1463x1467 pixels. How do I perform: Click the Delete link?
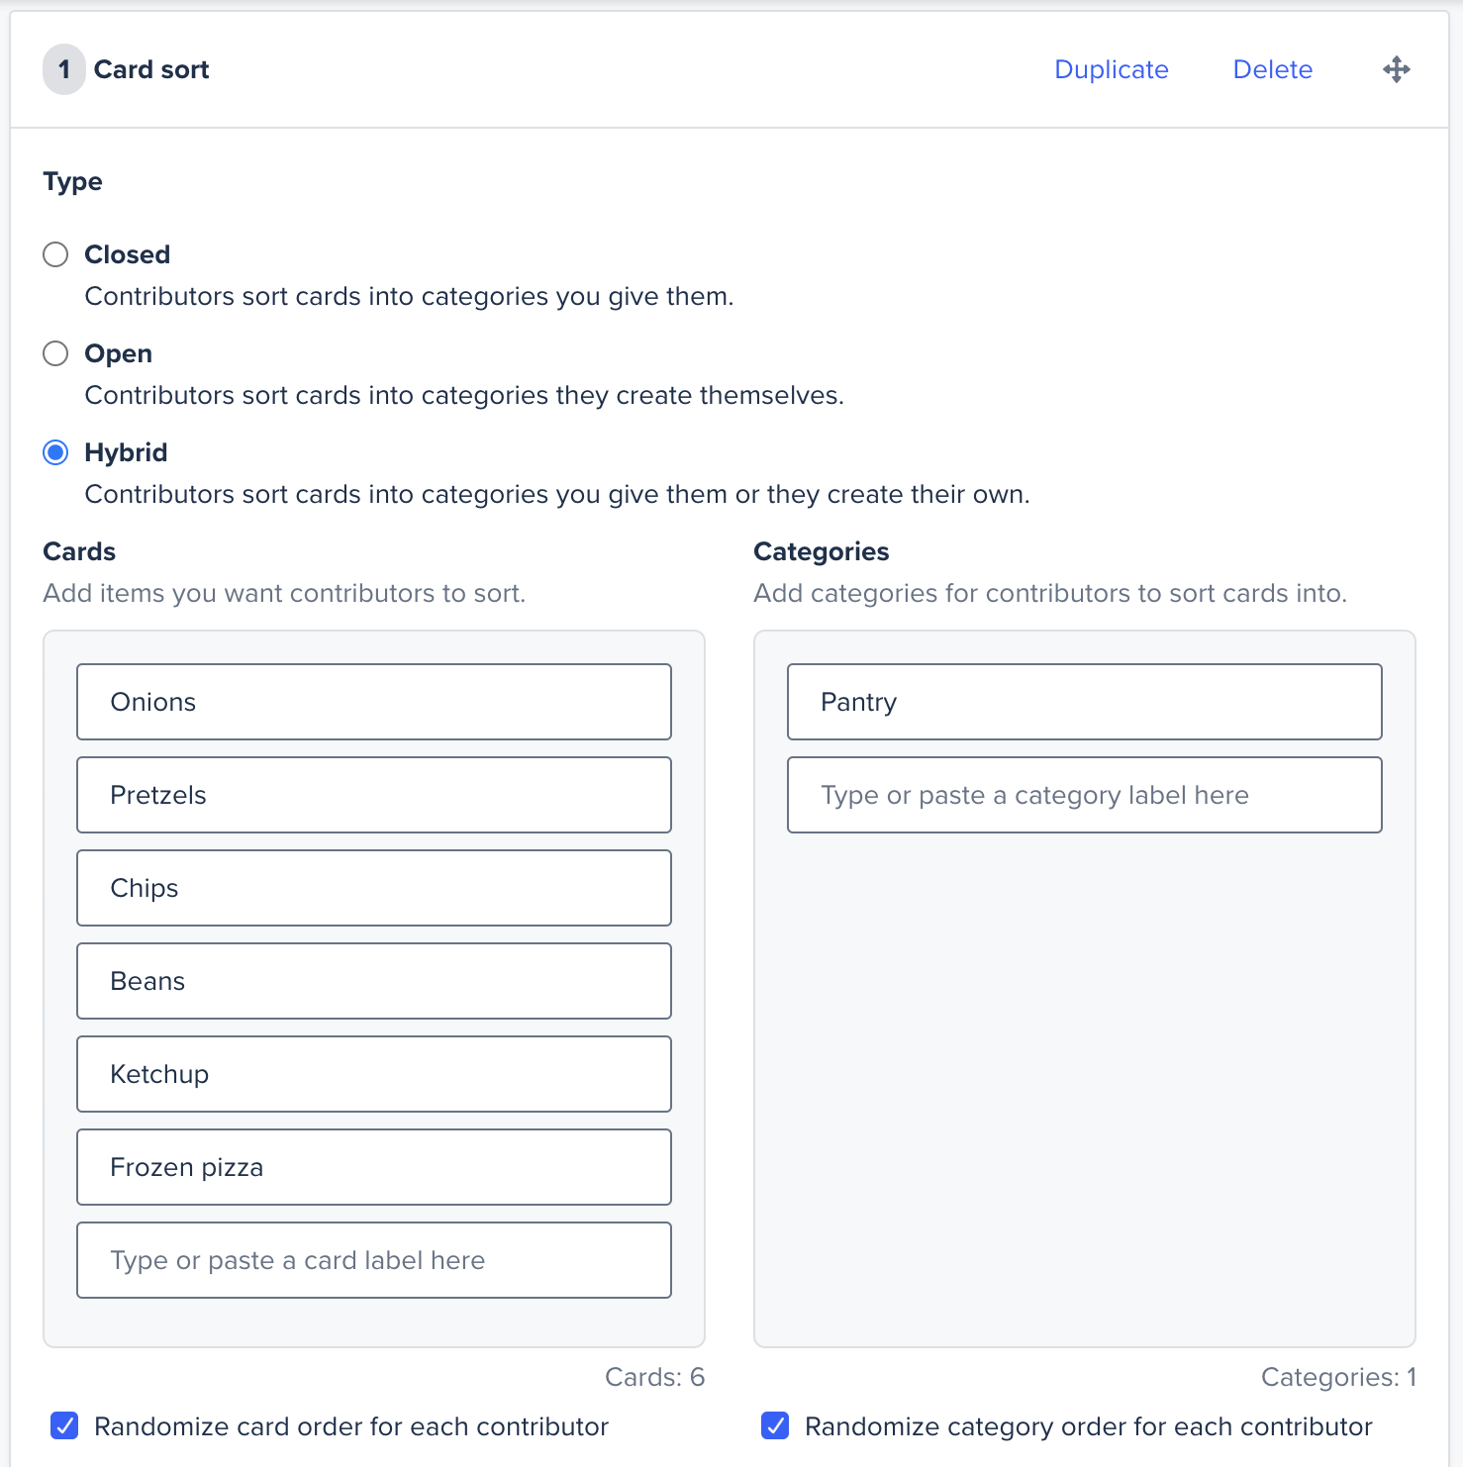pos(1272,69)
